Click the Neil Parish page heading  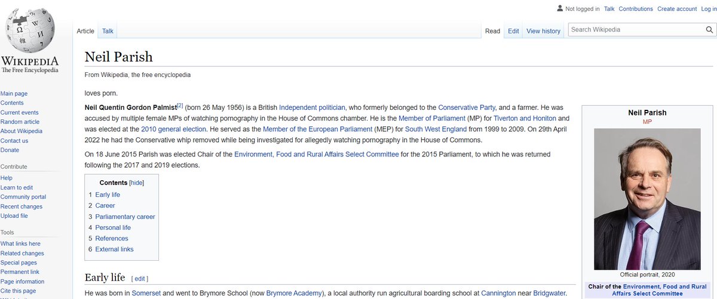119,57
